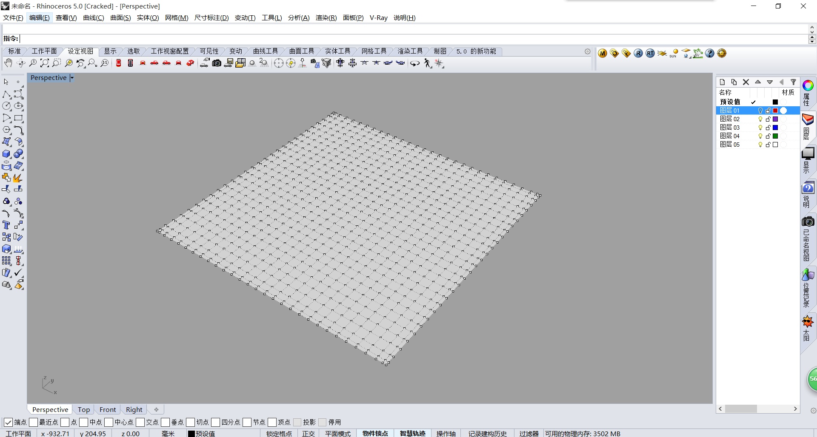Open the sun settings side panel icon
This screenshot has width=817, height=437.
coord(808,322)
